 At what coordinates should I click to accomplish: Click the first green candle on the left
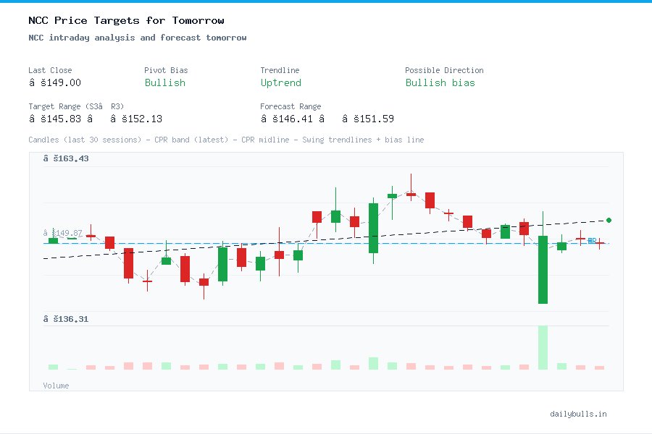click(51, 239)
